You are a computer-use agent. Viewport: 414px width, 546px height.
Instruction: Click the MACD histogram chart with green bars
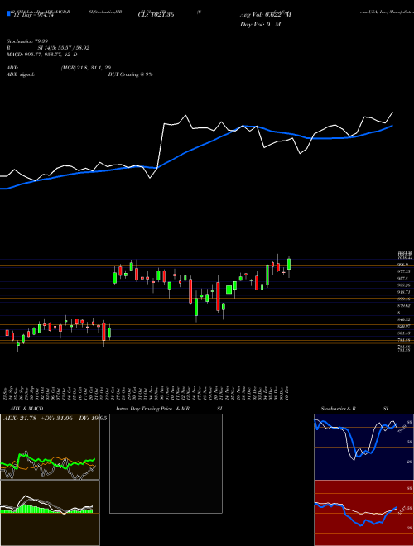pyautogui.click(x=50, y=513)
